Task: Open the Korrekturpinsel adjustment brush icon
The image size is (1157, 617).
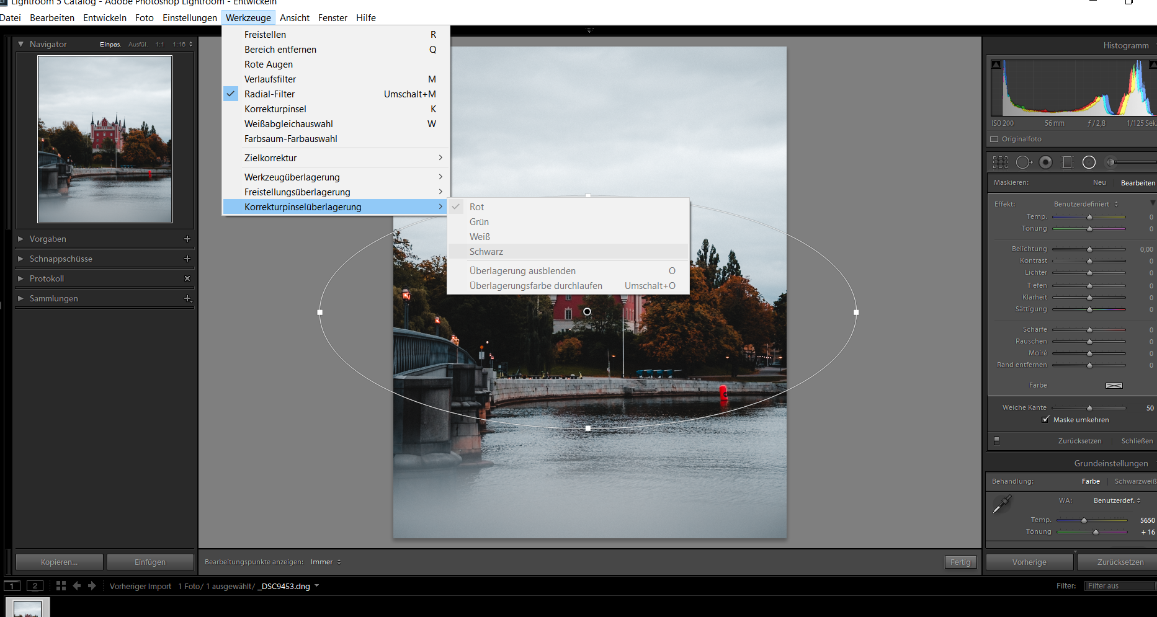Action: point(1111,162)
